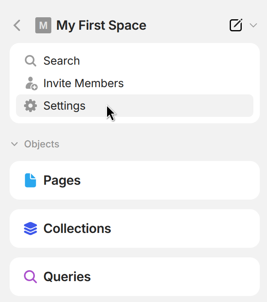This screenshot has width=267, height=302.
Task: Click the Objects section header label
Action: [42, 144]
